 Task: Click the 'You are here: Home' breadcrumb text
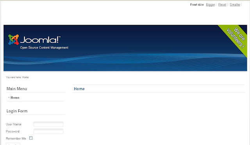tap(17, 77)
